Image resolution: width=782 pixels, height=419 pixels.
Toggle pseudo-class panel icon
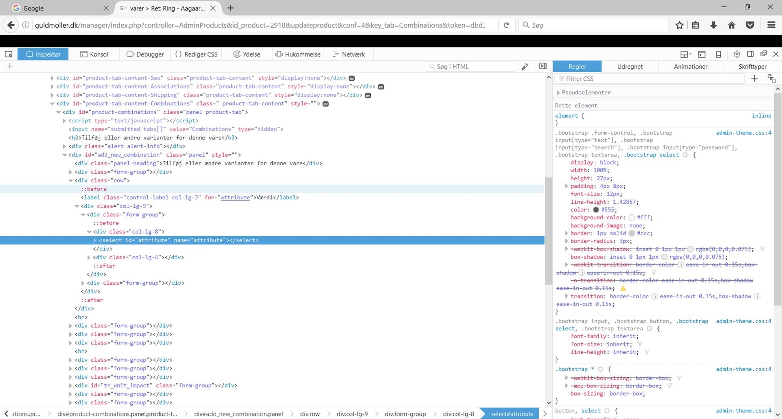pos(771,78)
